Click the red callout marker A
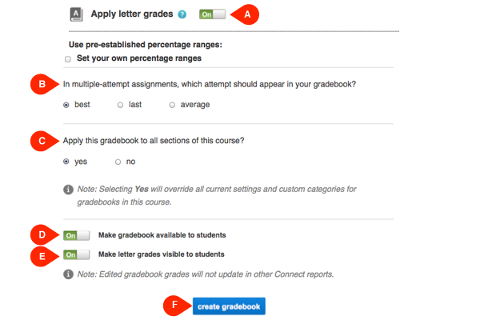480x320 pixels. click(246, 14)
